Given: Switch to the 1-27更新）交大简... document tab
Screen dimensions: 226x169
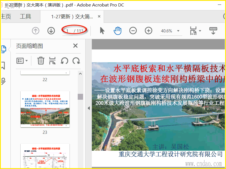Looking at the screenshot, I should [72, 17].
